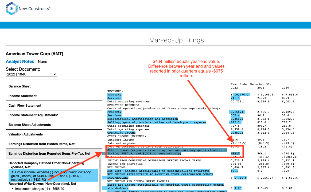The width and height of the screenshot is (311, 192).
Task: Click Net loss attributable to noncontrolling interests line
Action: tap(158, 171)
